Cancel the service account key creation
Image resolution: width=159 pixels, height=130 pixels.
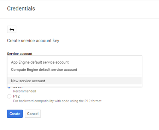tap(33, 114)
